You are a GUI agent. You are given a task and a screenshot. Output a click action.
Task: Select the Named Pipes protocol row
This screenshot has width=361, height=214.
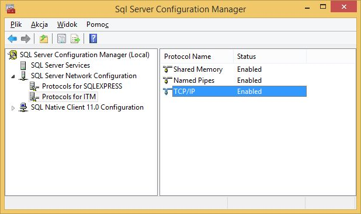(234, 80)
